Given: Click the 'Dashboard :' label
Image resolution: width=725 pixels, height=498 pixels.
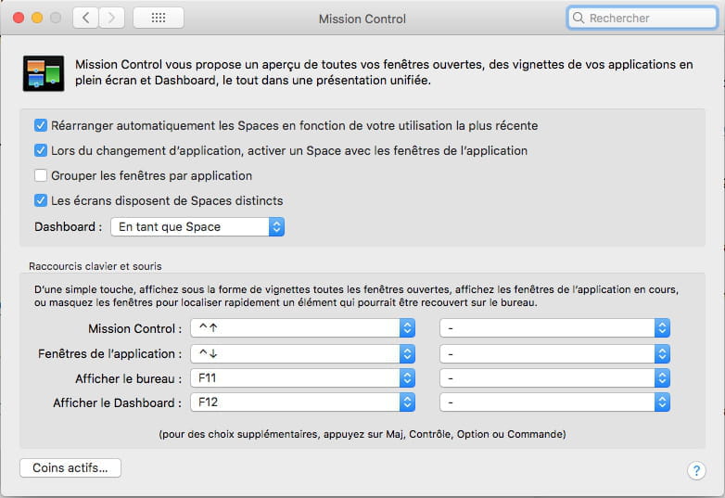Looking at the screenshot, I should (68, 226).
